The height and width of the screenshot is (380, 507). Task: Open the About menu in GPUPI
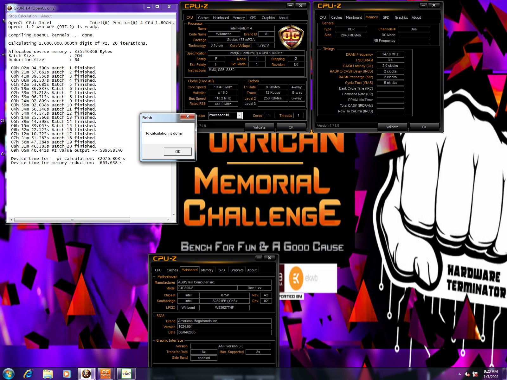coord(46,16)
